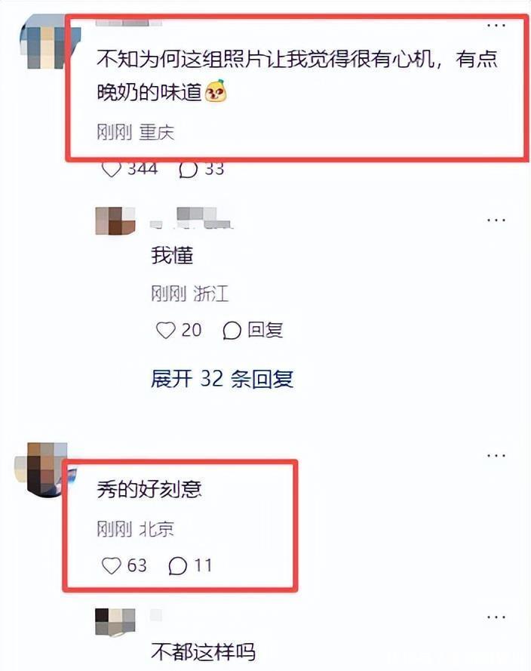Click the reply bubble icon next to 回复

tap(232, 331)
